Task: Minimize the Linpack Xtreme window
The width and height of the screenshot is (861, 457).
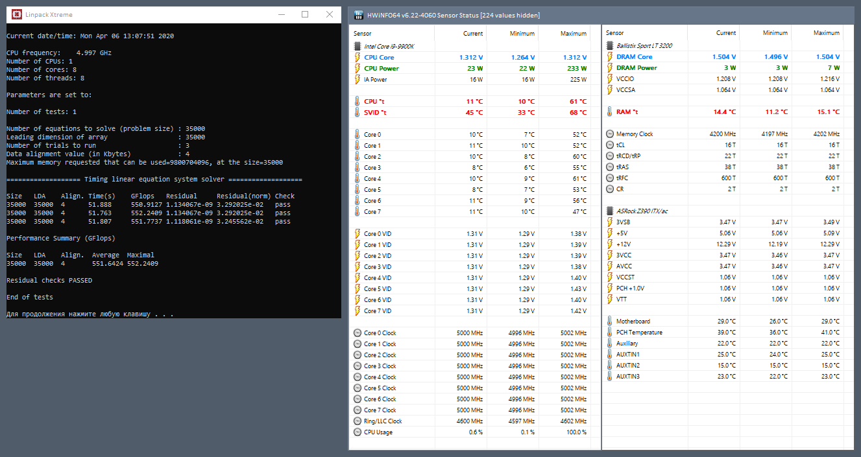Action: click(x=280, y=14)
